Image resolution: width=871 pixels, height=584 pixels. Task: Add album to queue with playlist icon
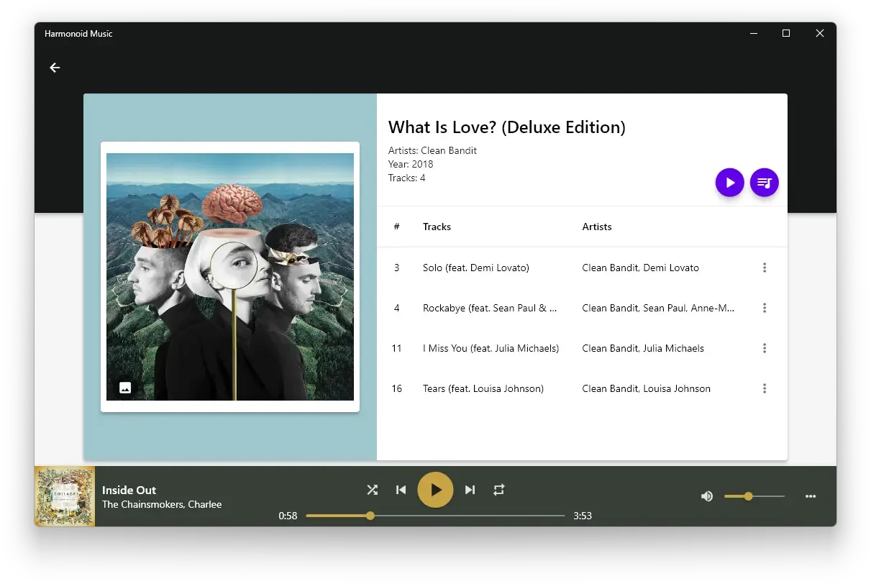tap(764, 182)
